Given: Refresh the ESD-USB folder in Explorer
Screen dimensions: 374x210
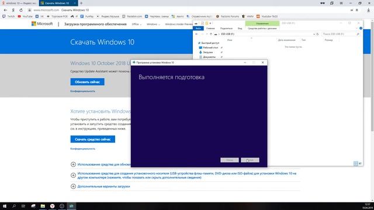Looking at the screenshot, I should click(x=317, y=34).
